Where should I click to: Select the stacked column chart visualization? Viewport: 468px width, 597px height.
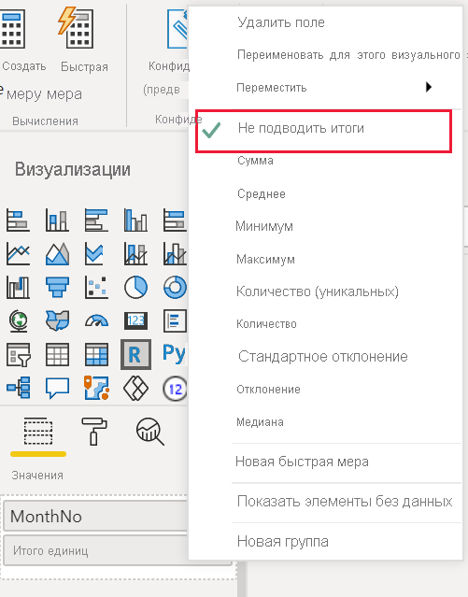point(57,220)
